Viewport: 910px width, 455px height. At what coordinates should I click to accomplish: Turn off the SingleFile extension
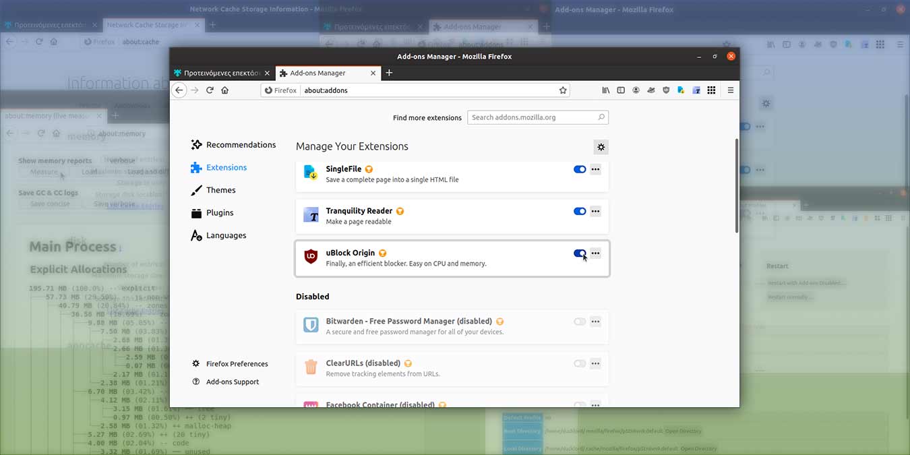[579, 169]
